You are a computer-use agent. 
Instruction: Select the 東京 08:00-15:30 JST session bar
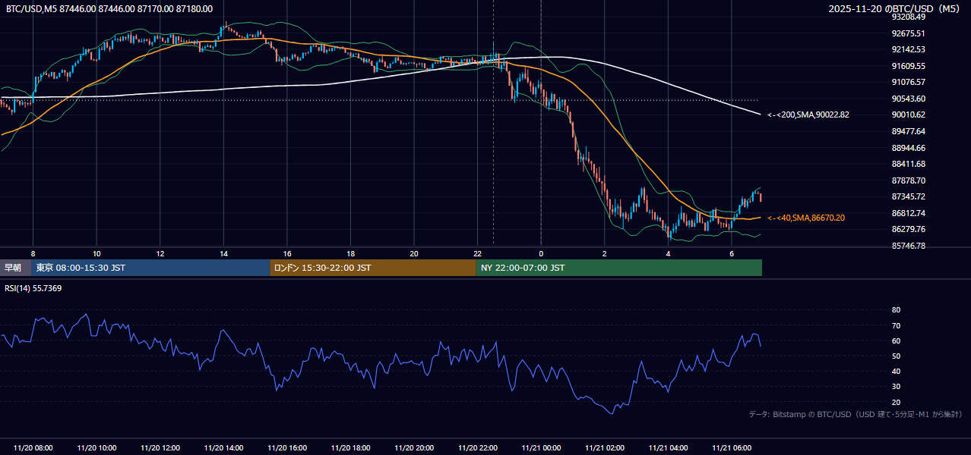151,268
